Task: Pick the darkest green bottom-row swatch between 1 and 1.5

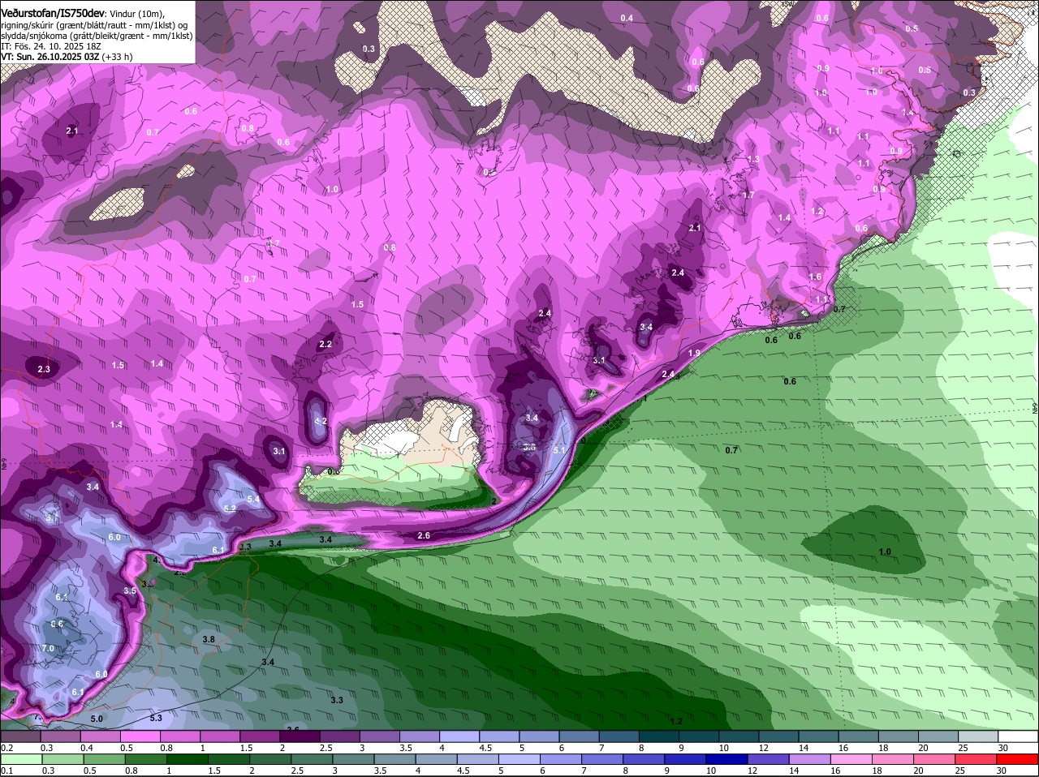Action: click(x=186, y=759)
